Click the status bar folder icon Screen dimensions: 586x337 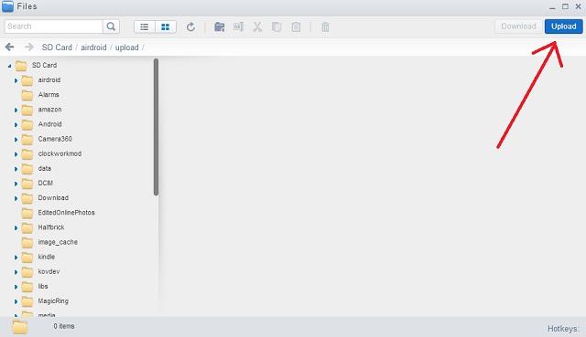[x=19, y=327]
